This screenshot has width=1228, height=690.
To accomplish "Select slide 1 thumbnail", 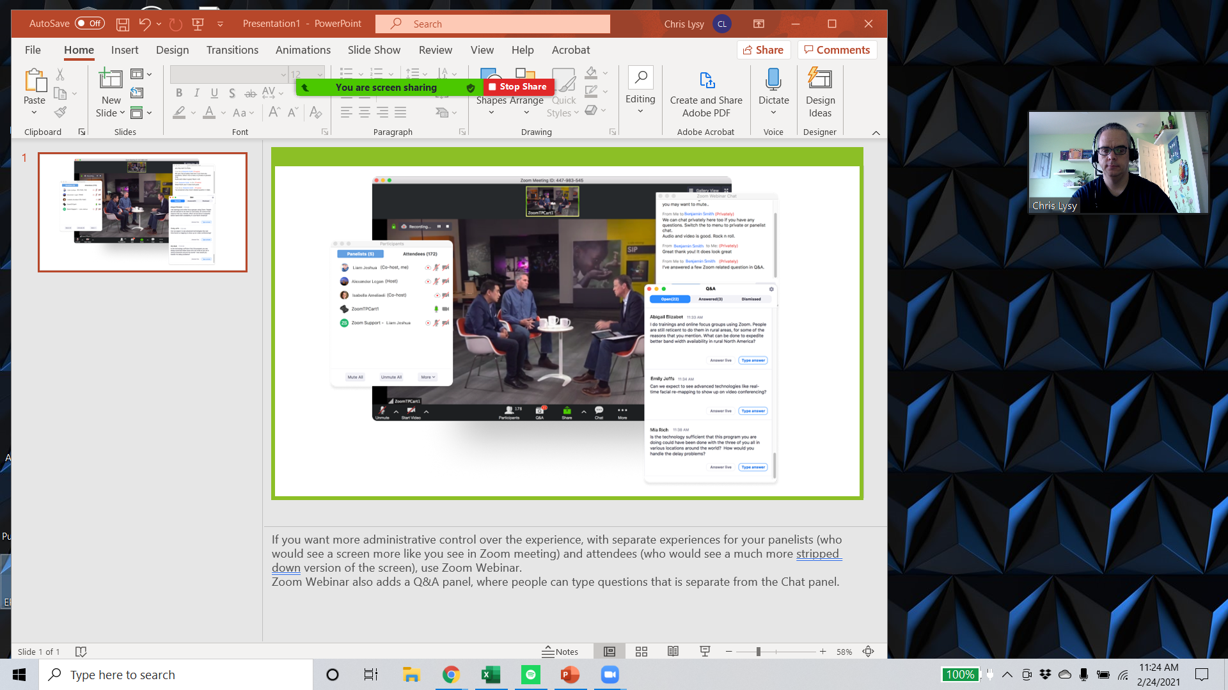I will click(142, 212).
